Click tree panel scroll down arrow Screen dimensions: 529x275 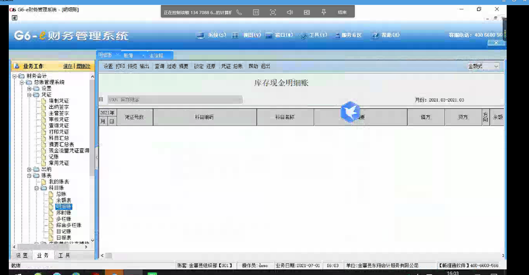pyautogui.click(x=92, y=240)
